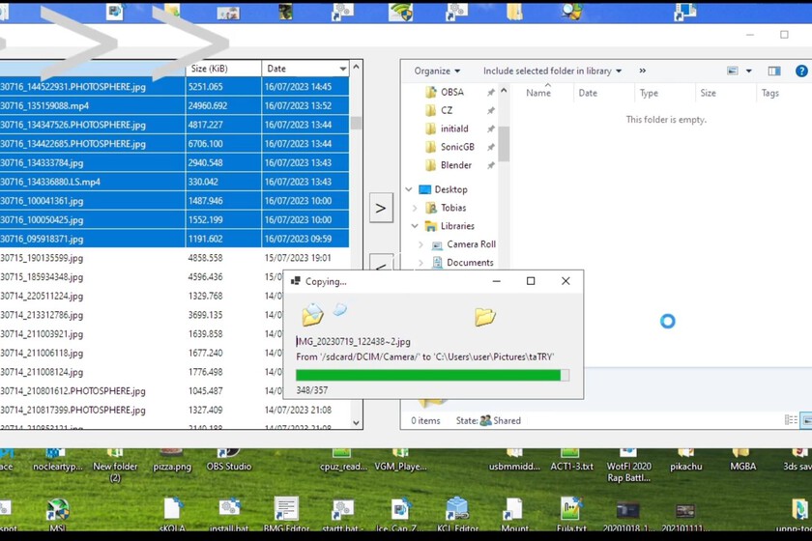Open OBS Studio desktop shortcut
Screen dimensions: 812x541
(x=228, y=460)
